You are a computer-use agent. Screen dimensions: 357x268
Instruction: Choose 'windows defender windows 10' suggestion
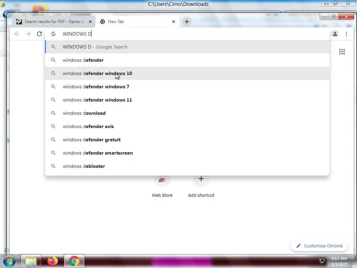click(187, 73)
